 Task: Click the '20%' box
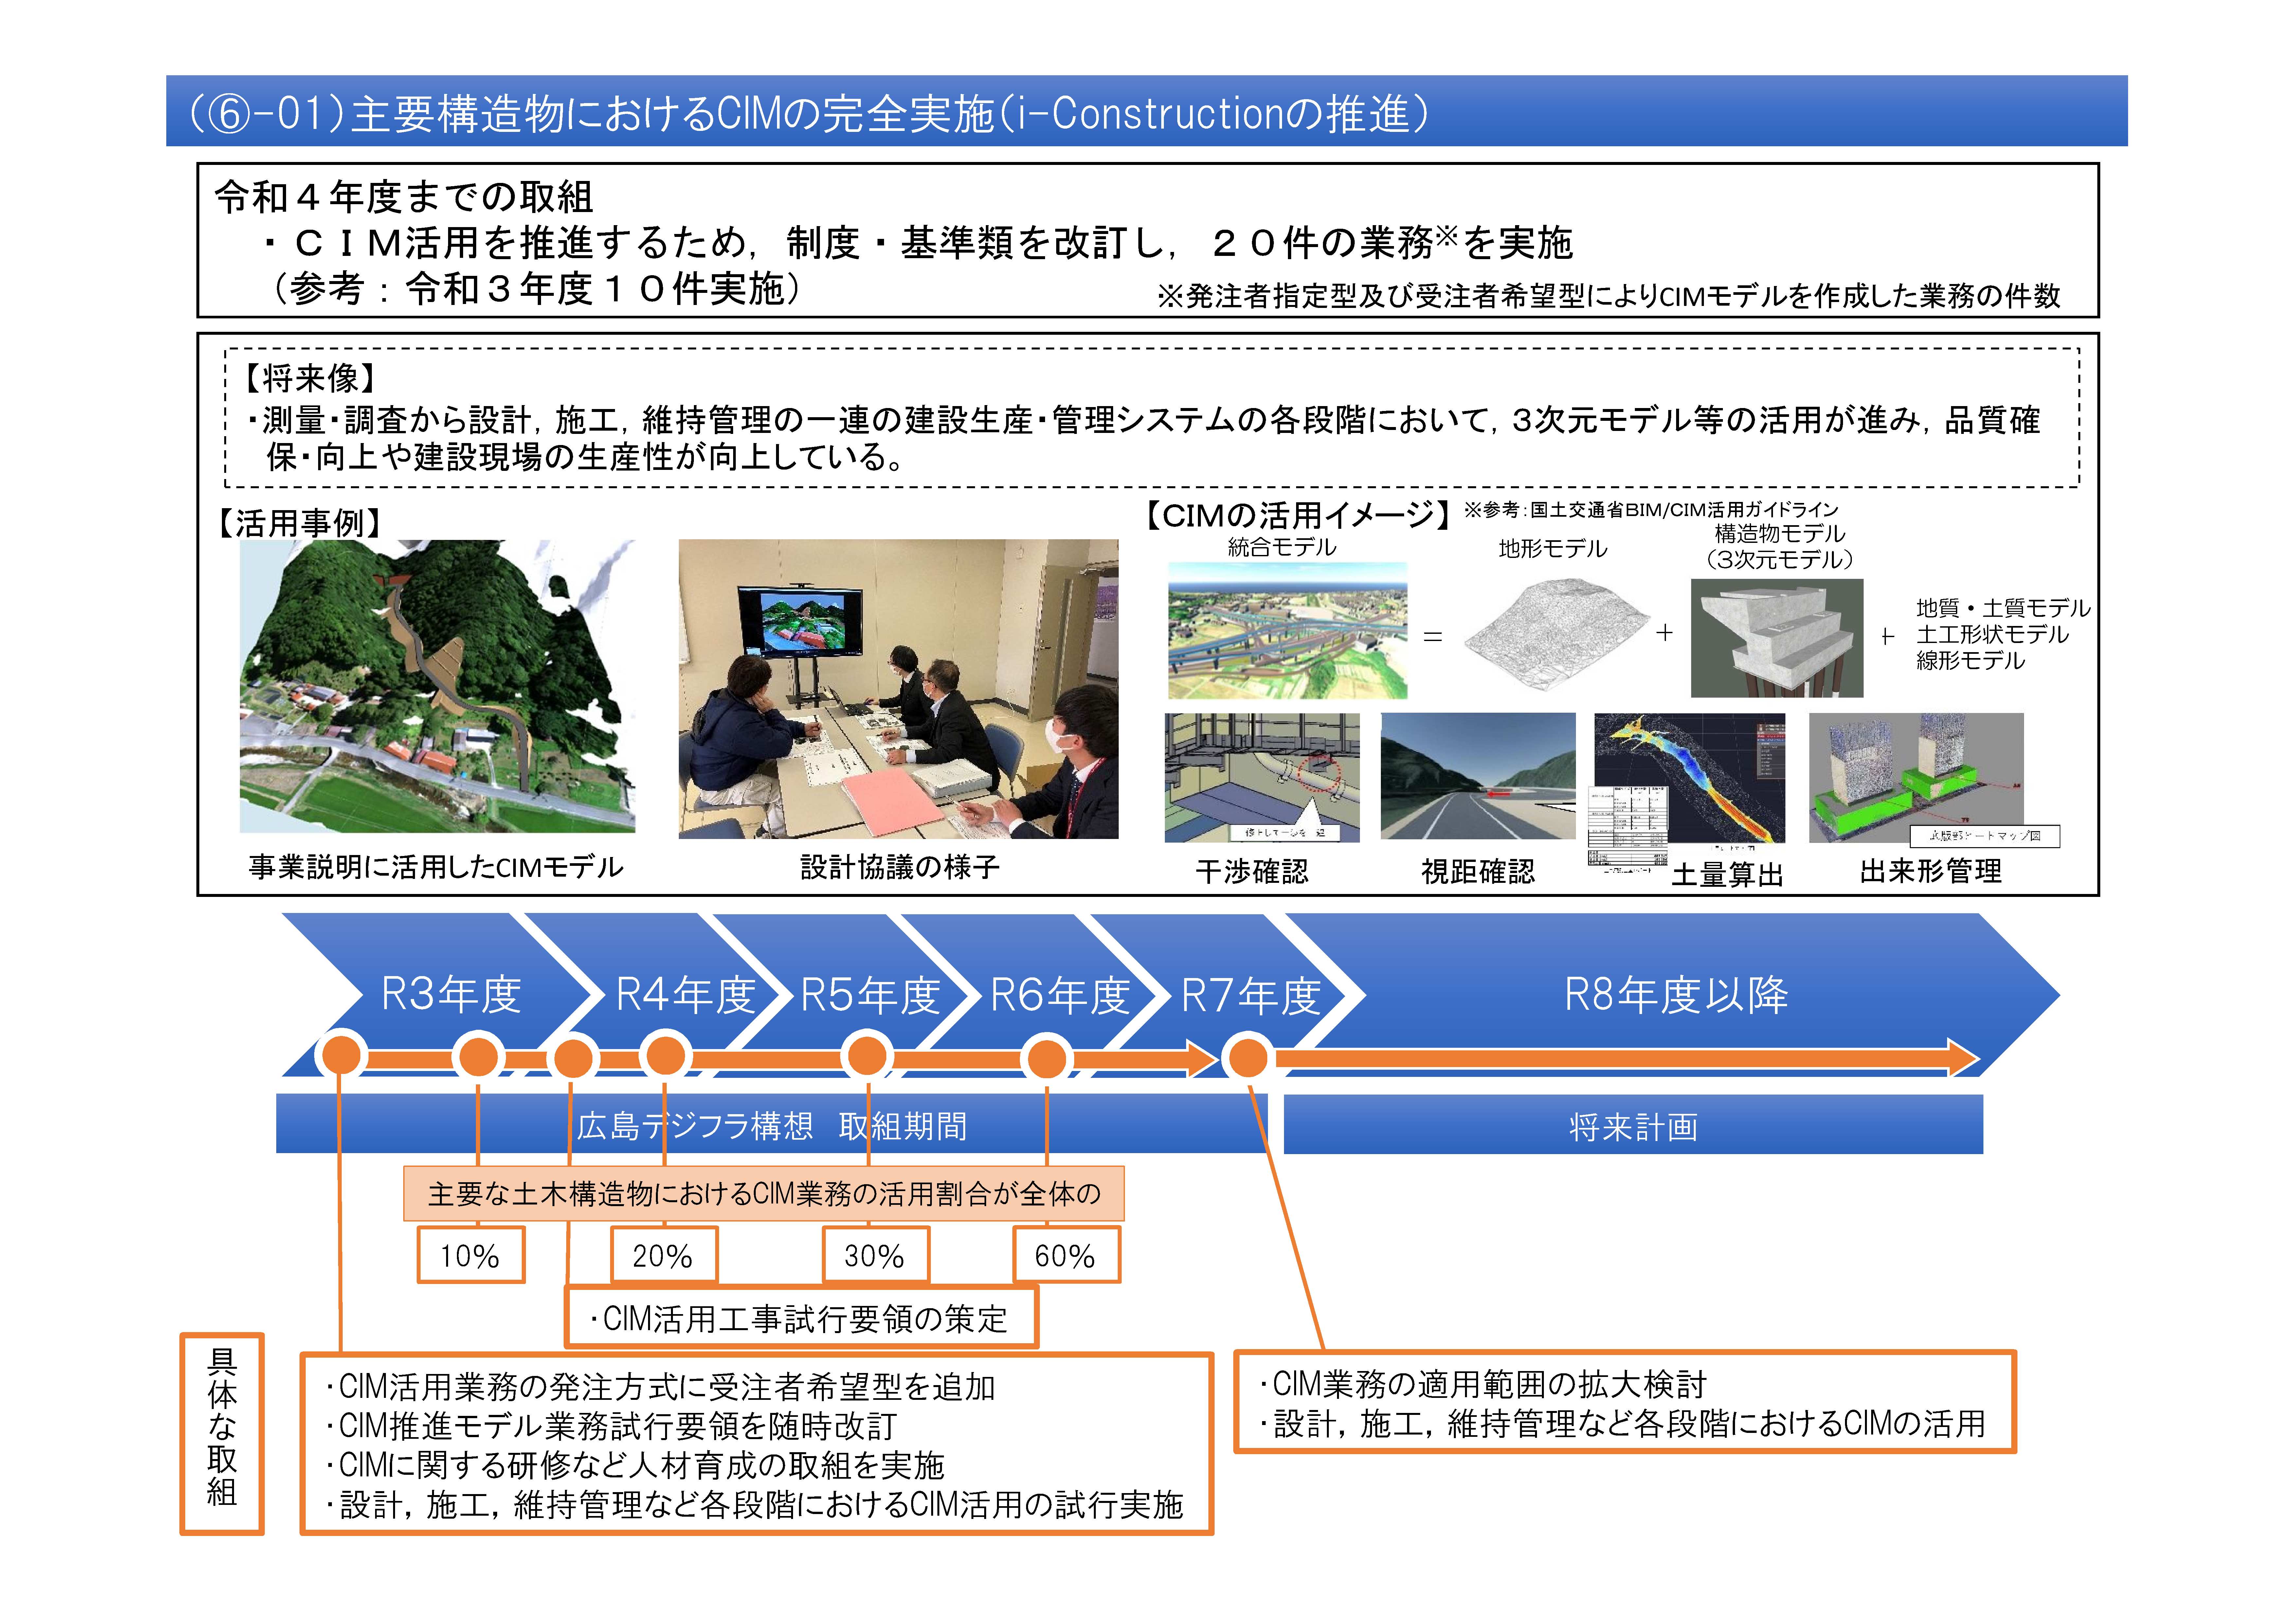coord(664,1255)
